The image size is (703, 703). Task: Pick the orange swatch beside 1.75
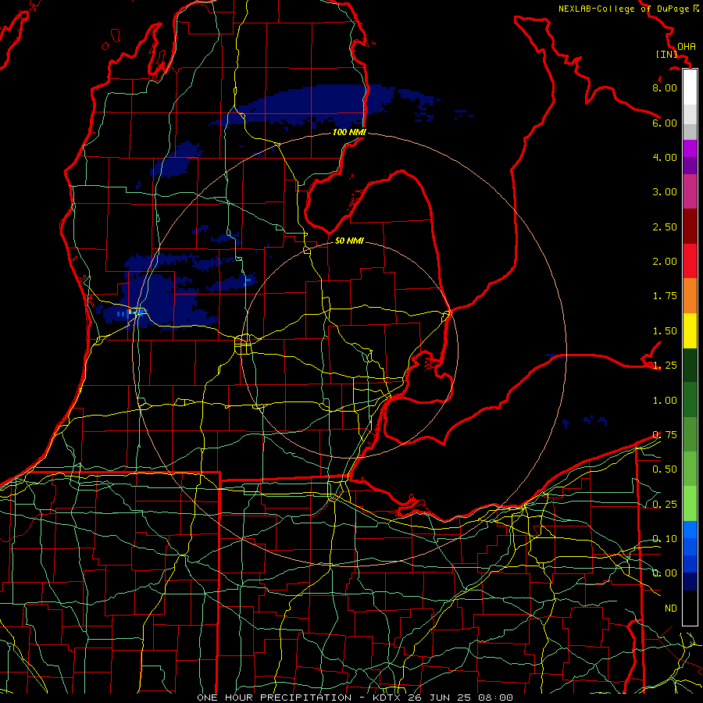pos(690,296)
